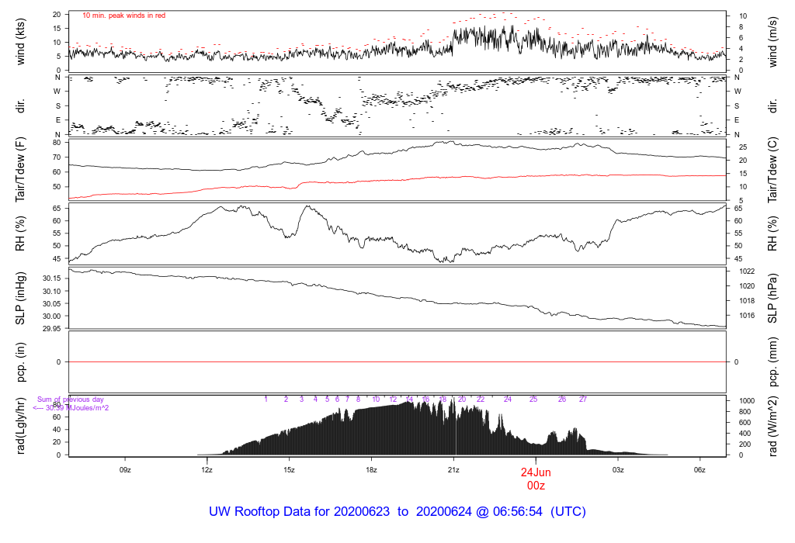This screenshot has width=795, height=543.
Task: Click the 'RH (%)' left axis label
Action: 20,233
